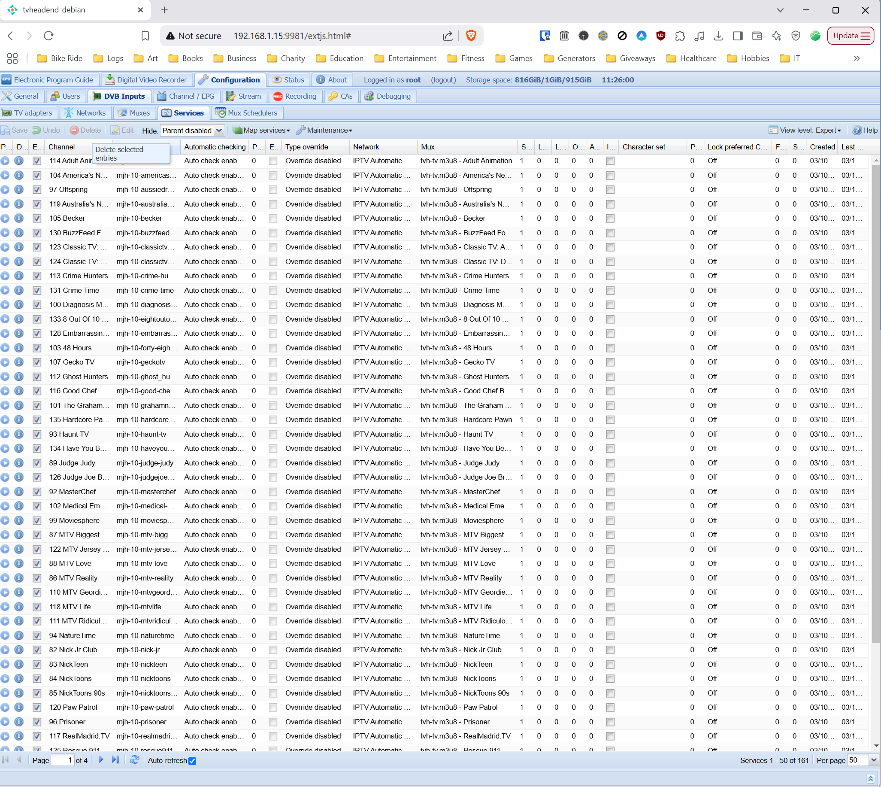Check encrypted box in 103 48 Hours row

pos(273,348)
